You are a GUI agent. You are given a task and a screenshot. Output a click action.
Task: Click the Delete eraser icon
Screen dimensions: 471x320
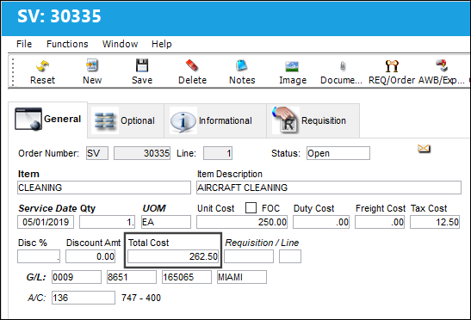tap(192, 65)
